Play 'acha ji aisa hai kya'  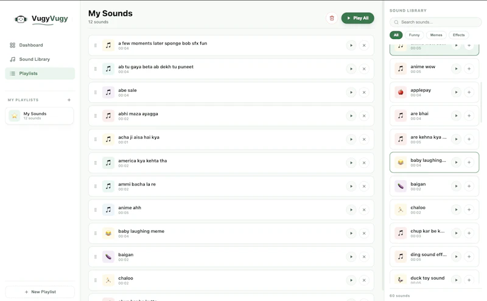click(351, 139)
